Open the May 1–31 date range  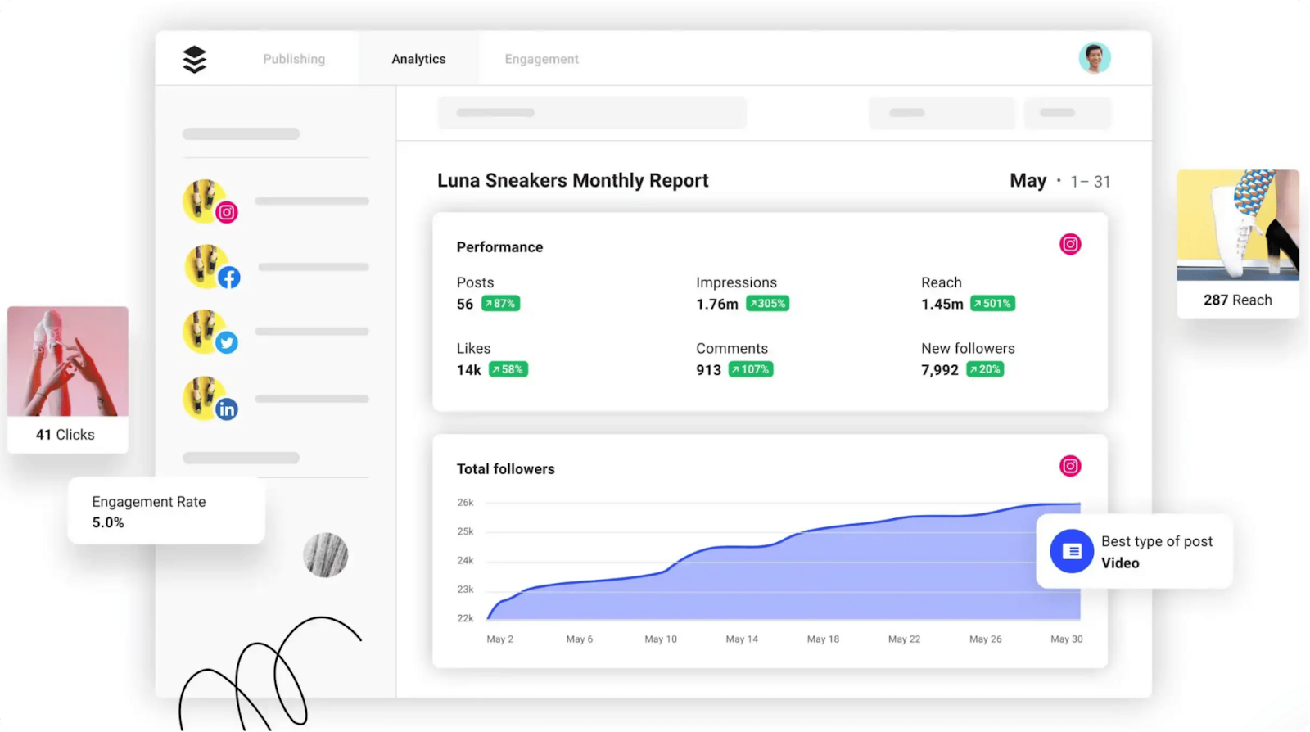coord(1059,181)
